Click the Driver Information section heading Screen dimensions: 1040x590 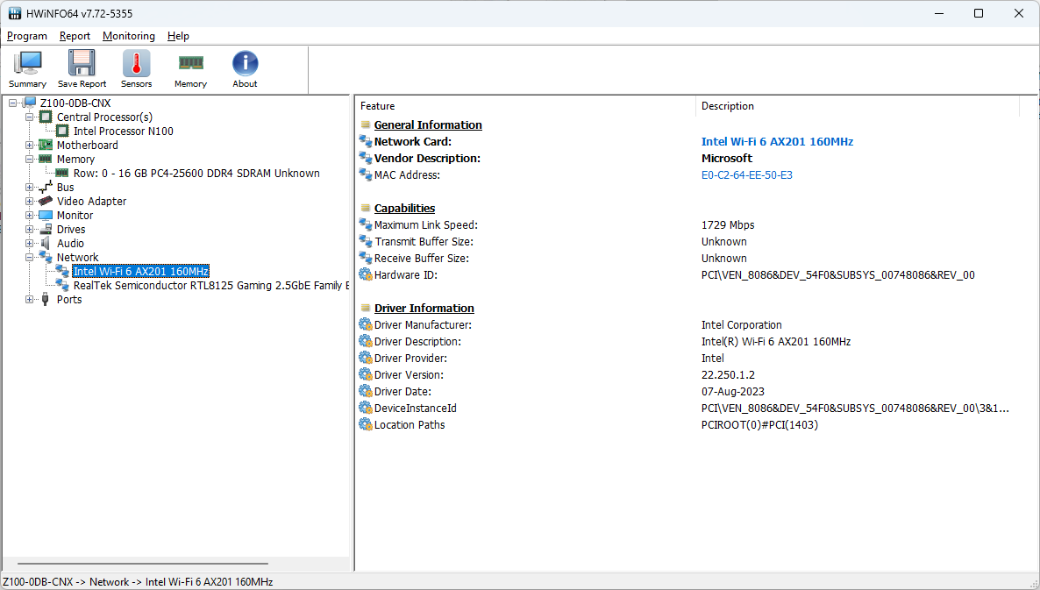pyautogui.click(x=424, y=309)
